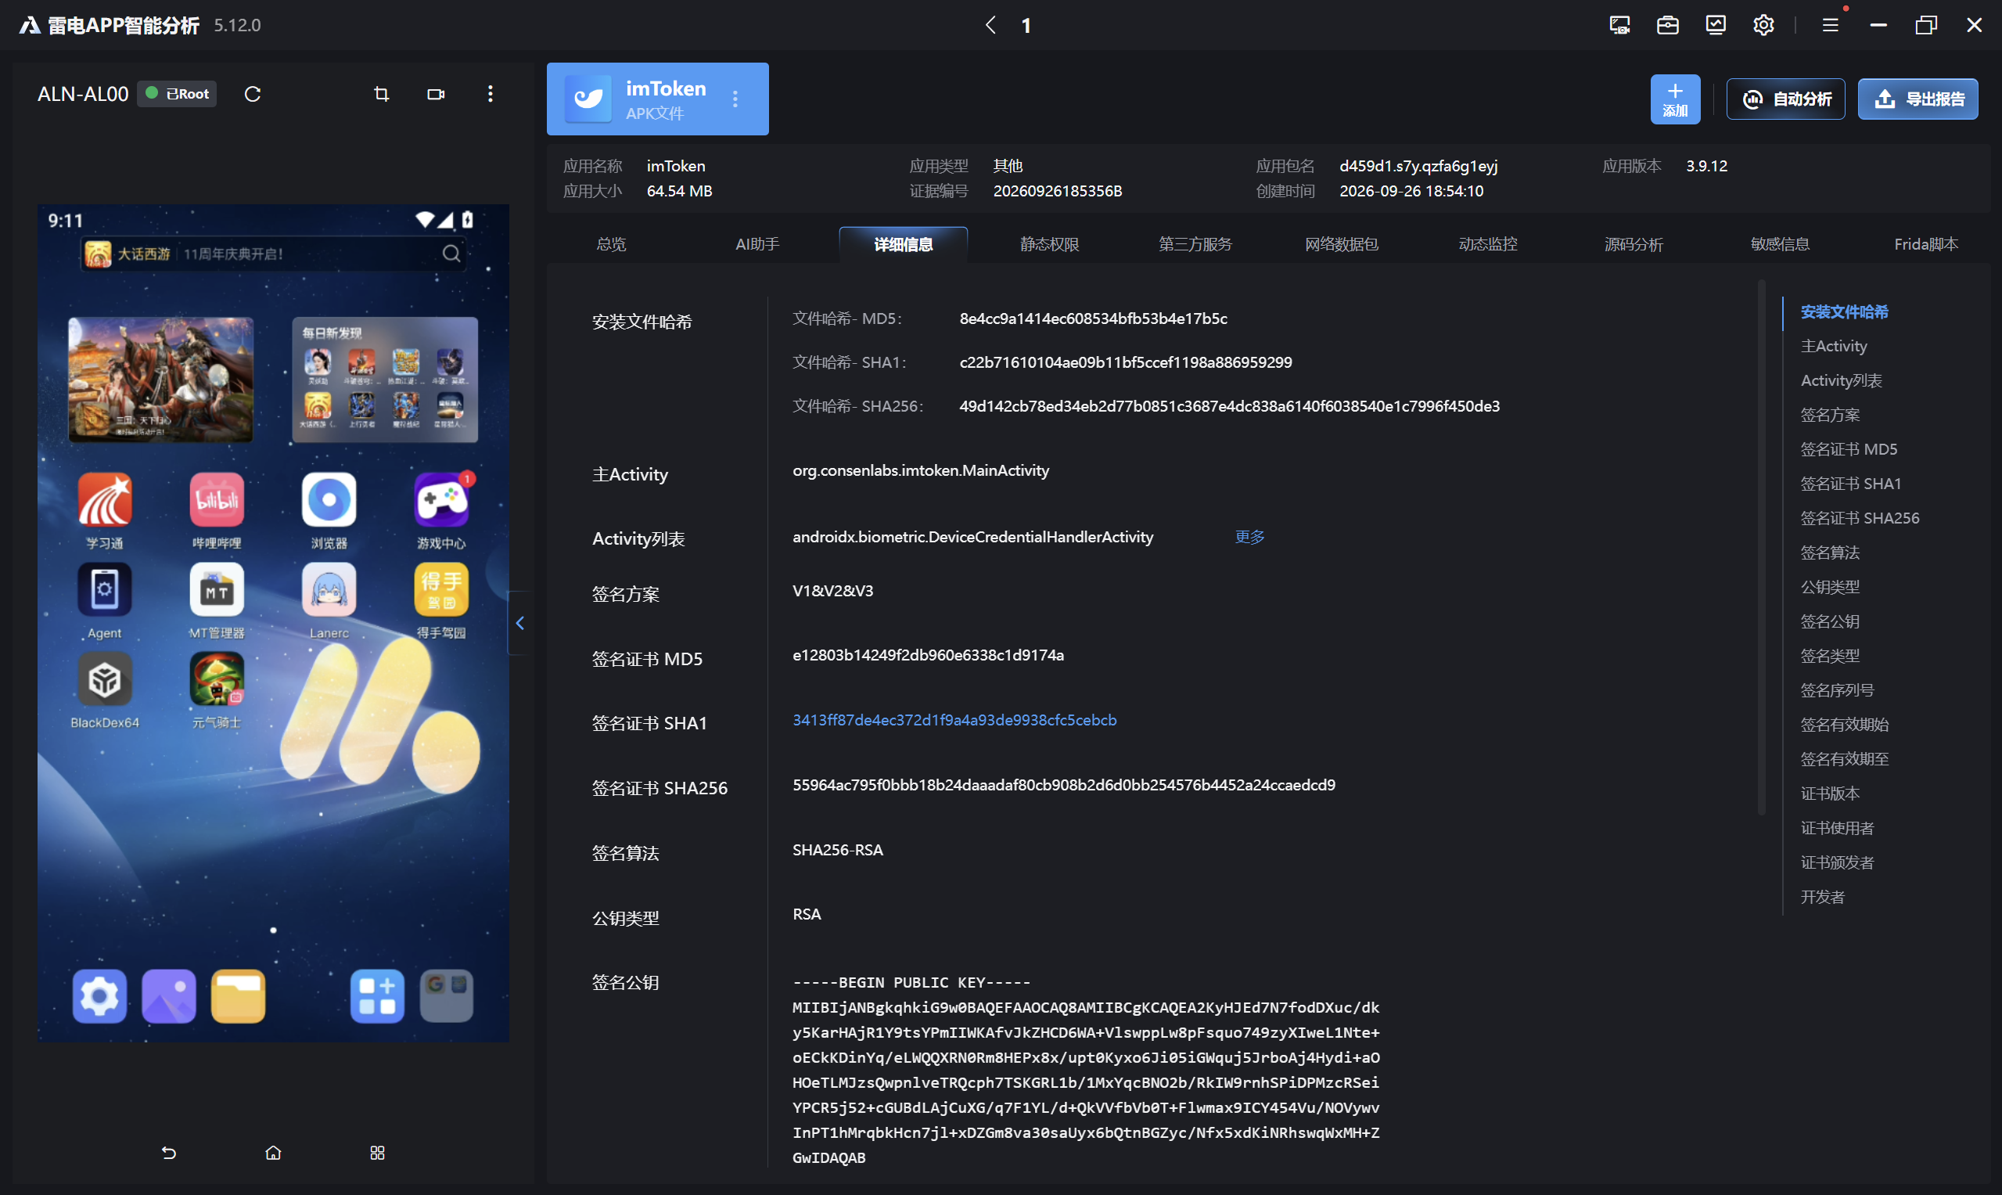The width and height of the screenshot is (2002, 1195).
Task: Click the 大话西游 search bar on phone
Action: point(274,254)
